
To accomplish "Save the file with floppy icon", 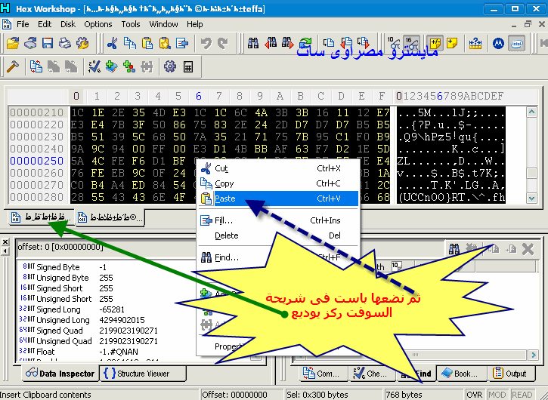I will click(x=48, y=43).
